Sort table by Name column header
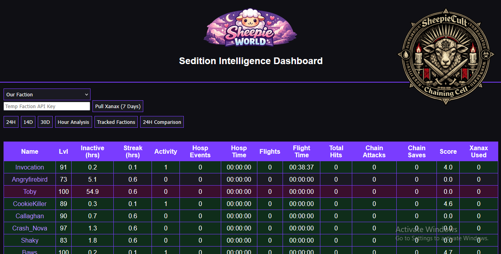 point(30,151)
